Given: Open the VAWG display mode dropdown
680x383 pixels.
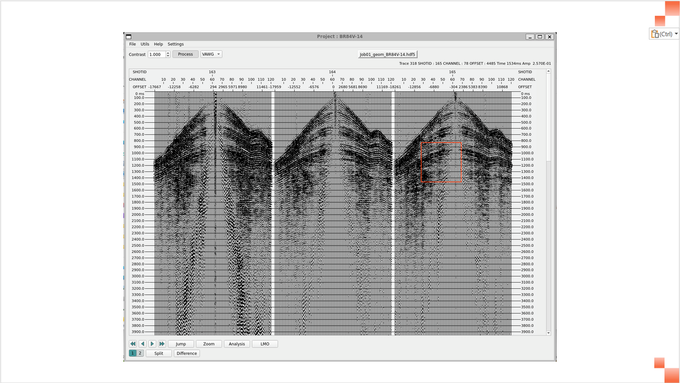Looking at the screenshot, I should (x=211, y=54).
